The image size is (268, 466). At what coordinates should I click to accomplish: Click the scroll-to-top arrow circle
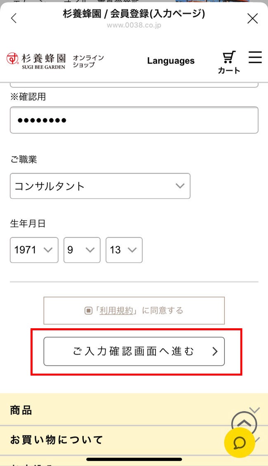pyautogui.click(x=244, y=423)
